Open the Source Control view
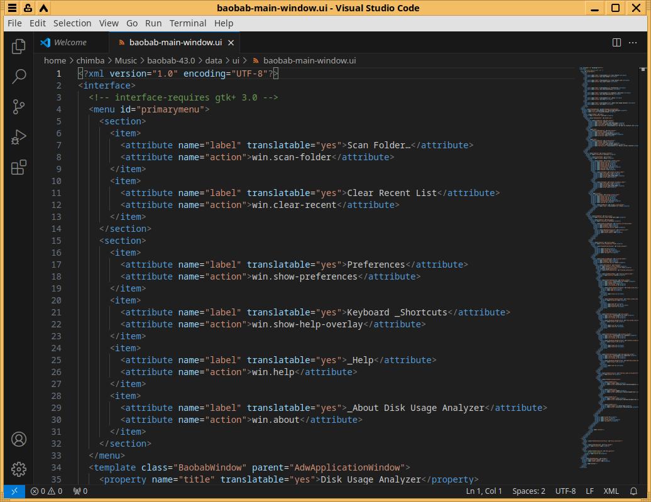Image resolution: width=651 pixels, height=502 pixels. click(x=19, y=107)
